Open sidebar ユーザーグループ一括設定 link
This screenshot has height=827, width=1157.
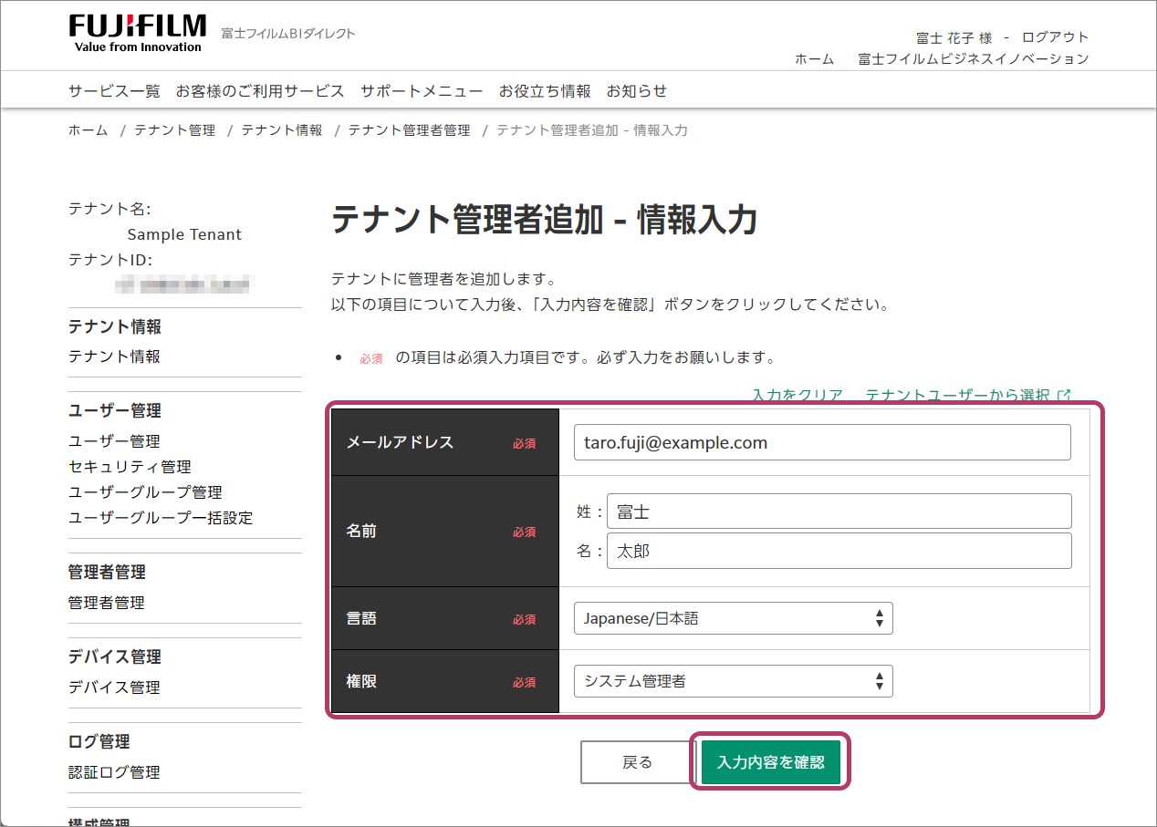[161, 518]
